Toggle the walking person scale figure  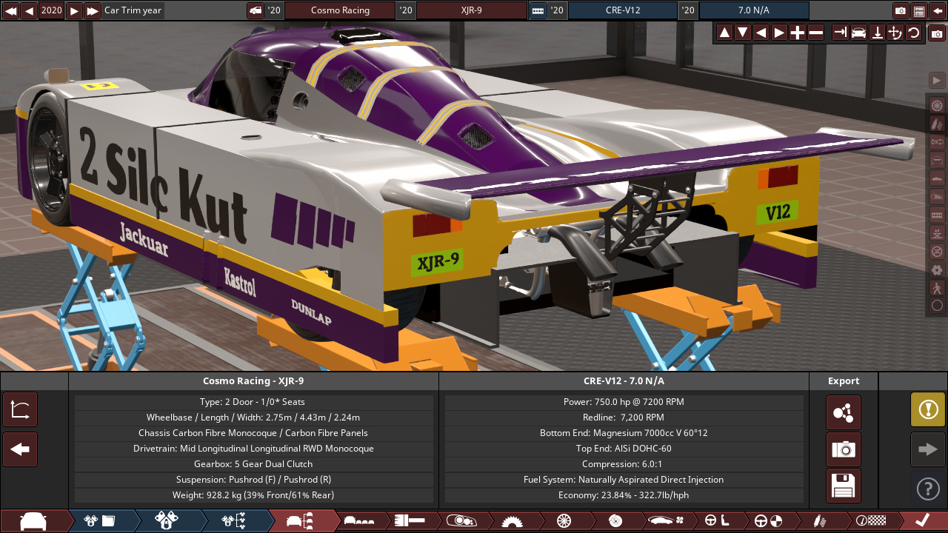(937, 287)
